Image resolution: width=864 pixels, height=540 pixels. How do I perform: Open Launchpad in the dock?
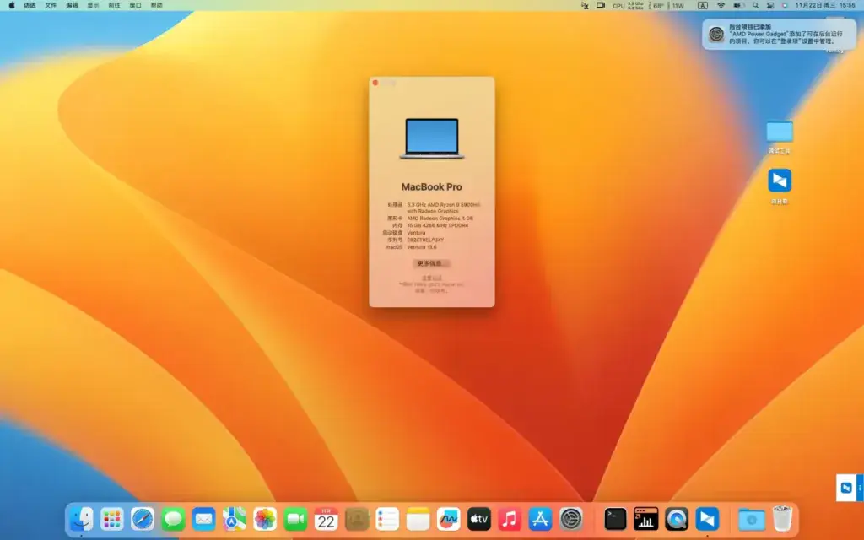[x=112, y=519]
